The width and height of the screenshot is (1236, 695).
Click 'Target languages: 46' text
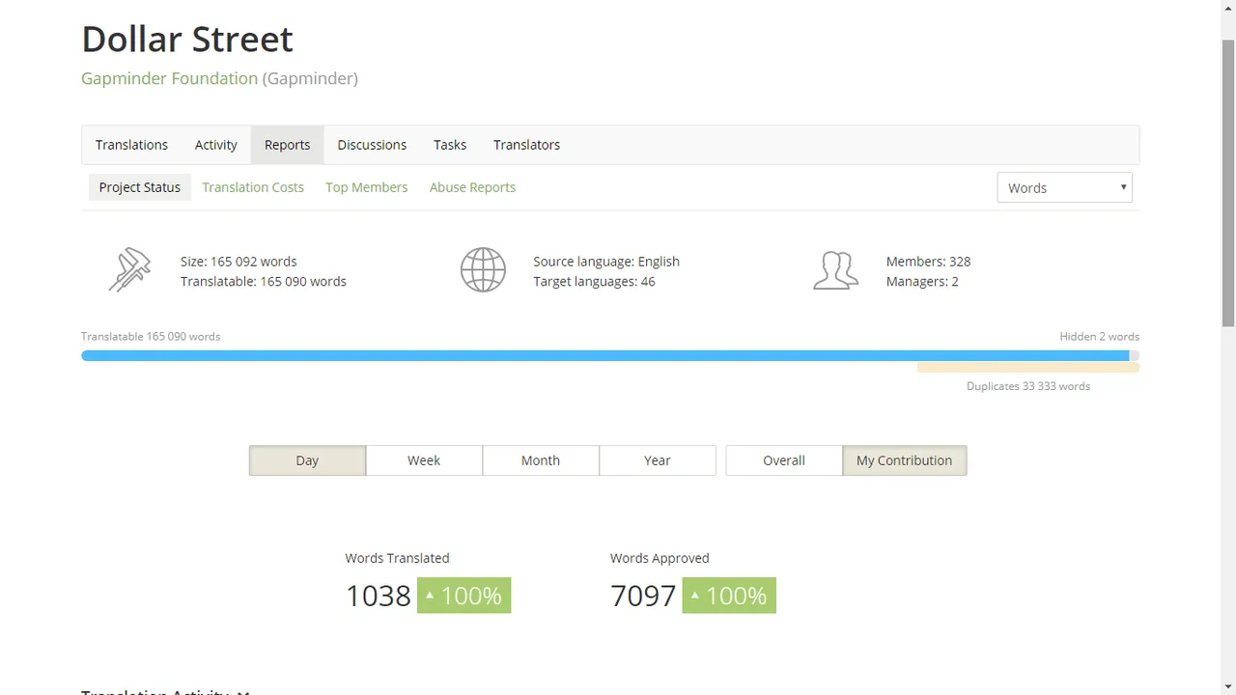[x=594, y=282]
